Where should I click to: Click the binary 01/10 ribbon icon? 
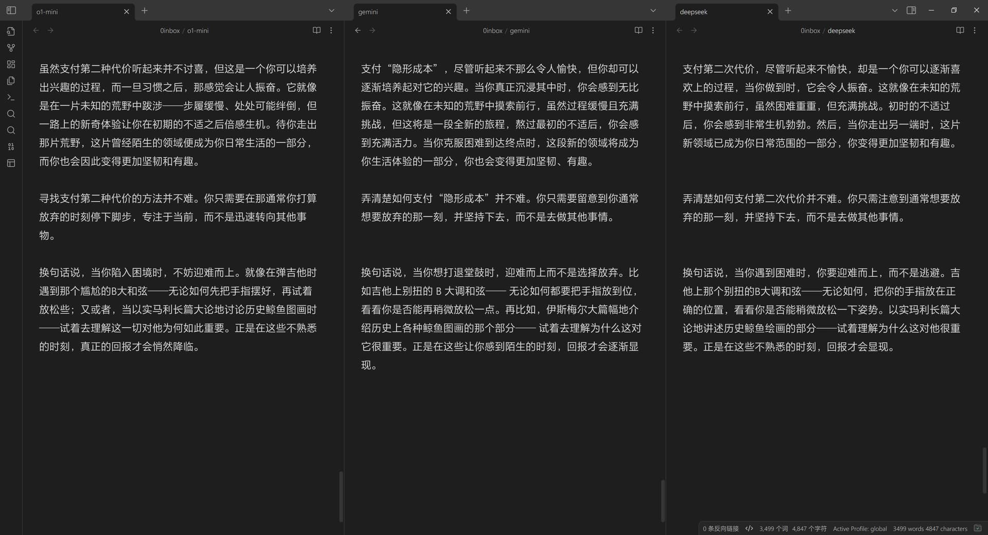pyautogui.click(x=11, y=147)
